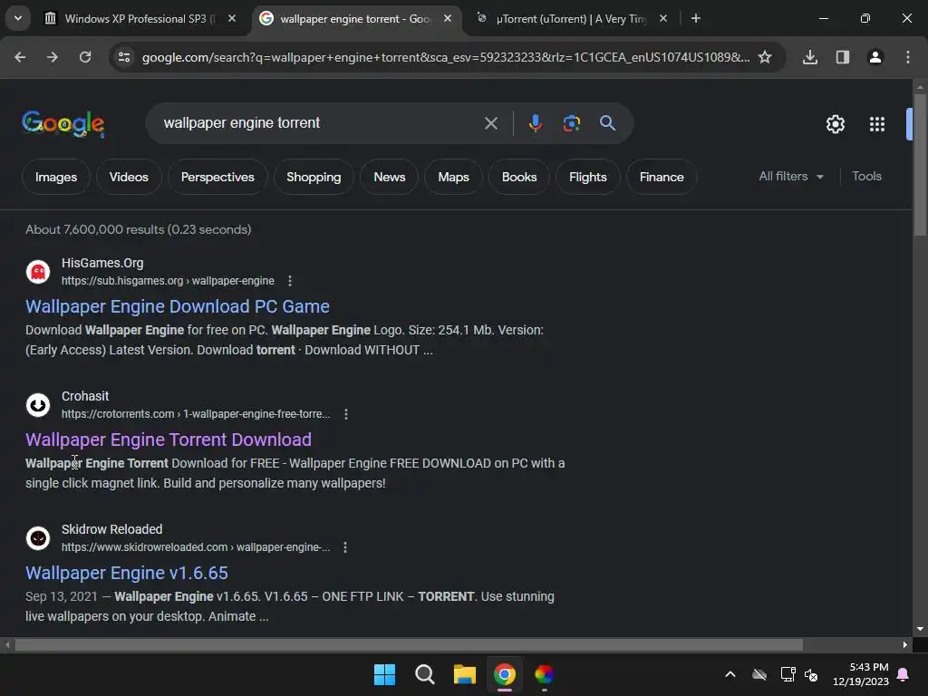Open Chrome's three-dot menu

[908, 57]
